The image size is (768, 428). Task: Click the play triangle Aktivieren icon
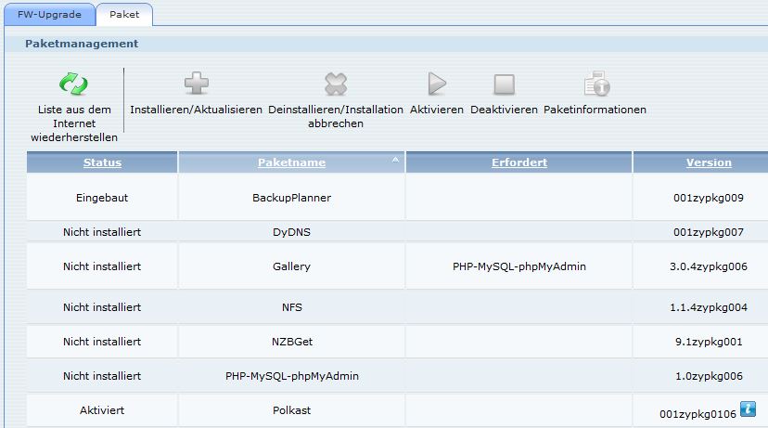pos(437,84)
